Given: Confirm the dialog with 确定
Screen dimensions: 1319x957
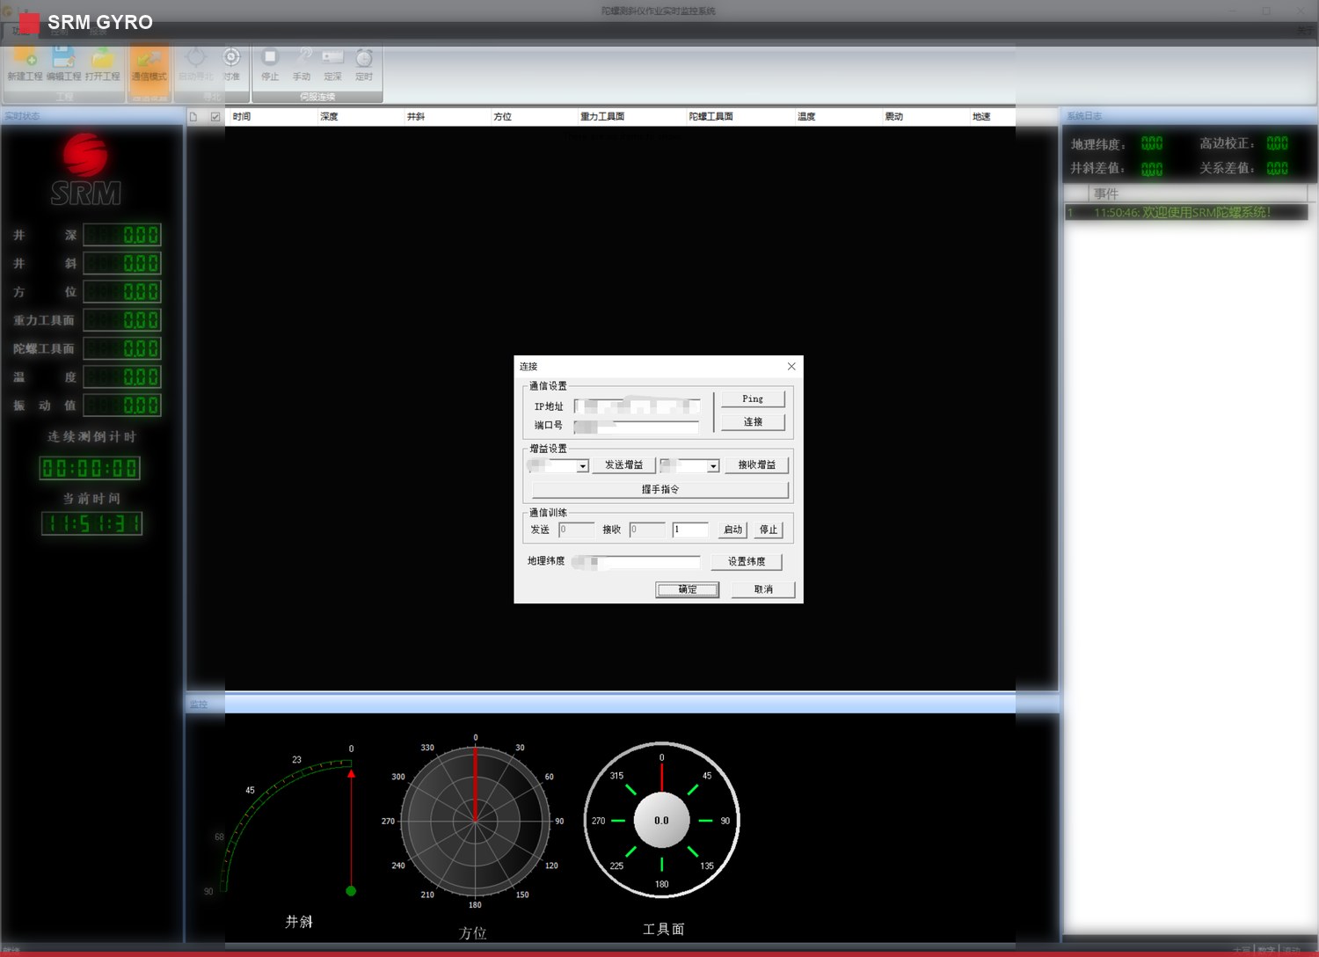Looking at the screenshot, I should (687, 589).
